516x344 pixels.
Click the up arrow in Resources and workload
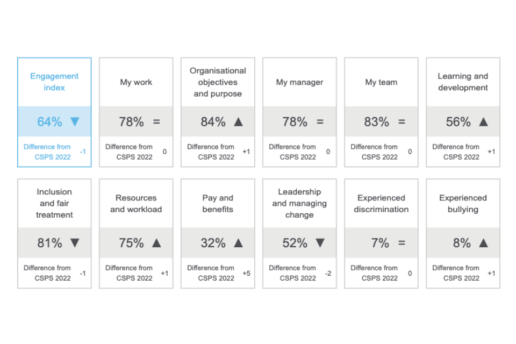coord(156,243)
